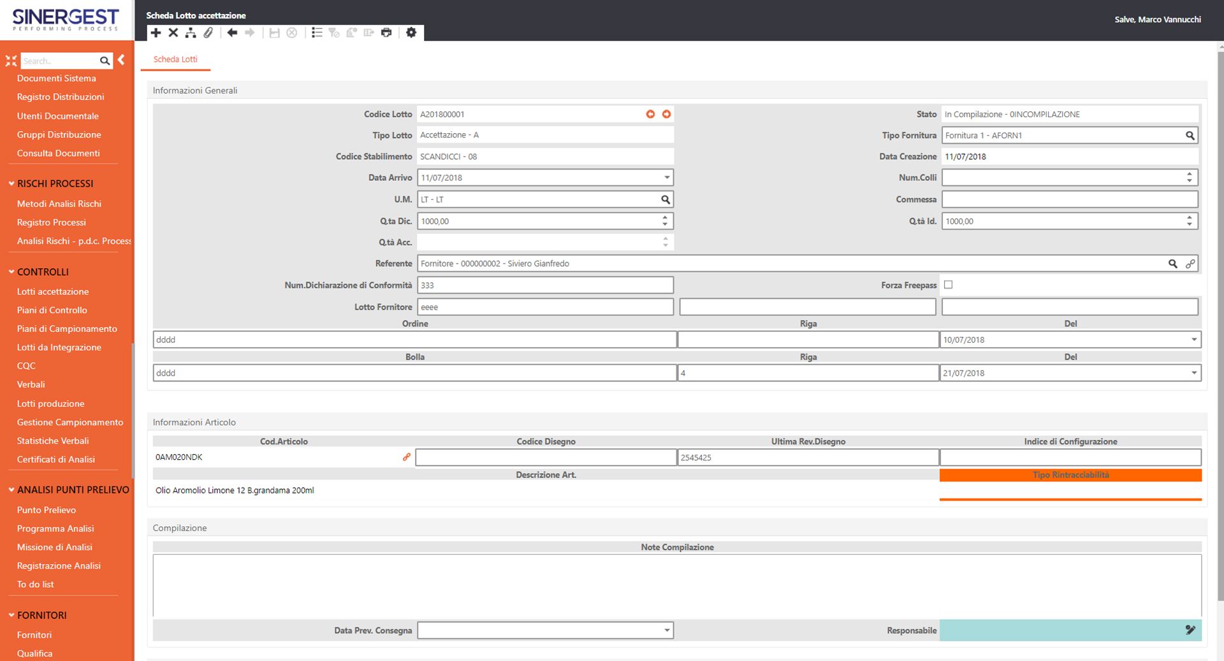Open Punto Prelievo sidebar link
The width and height of the screenshot is (1224, 661).
47,510
